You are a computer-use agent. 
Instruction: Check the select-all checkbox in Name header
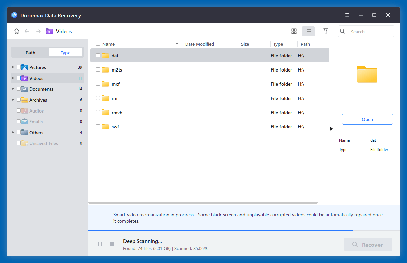click(x=98, y=44)
